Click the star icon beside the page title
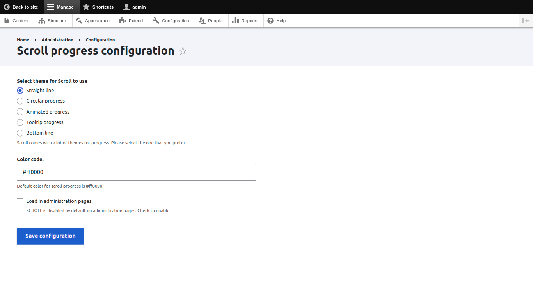The image size is (533, 284). click(183, 51)
